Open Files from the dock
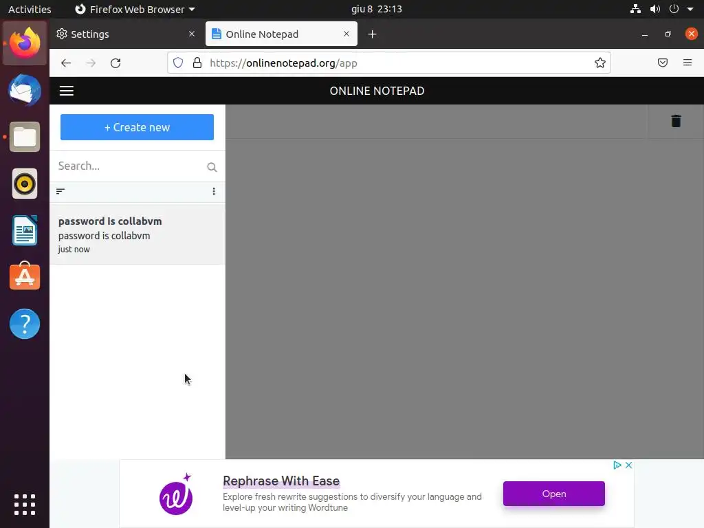This screenshot has width=704, height=528. pos(25,137)
